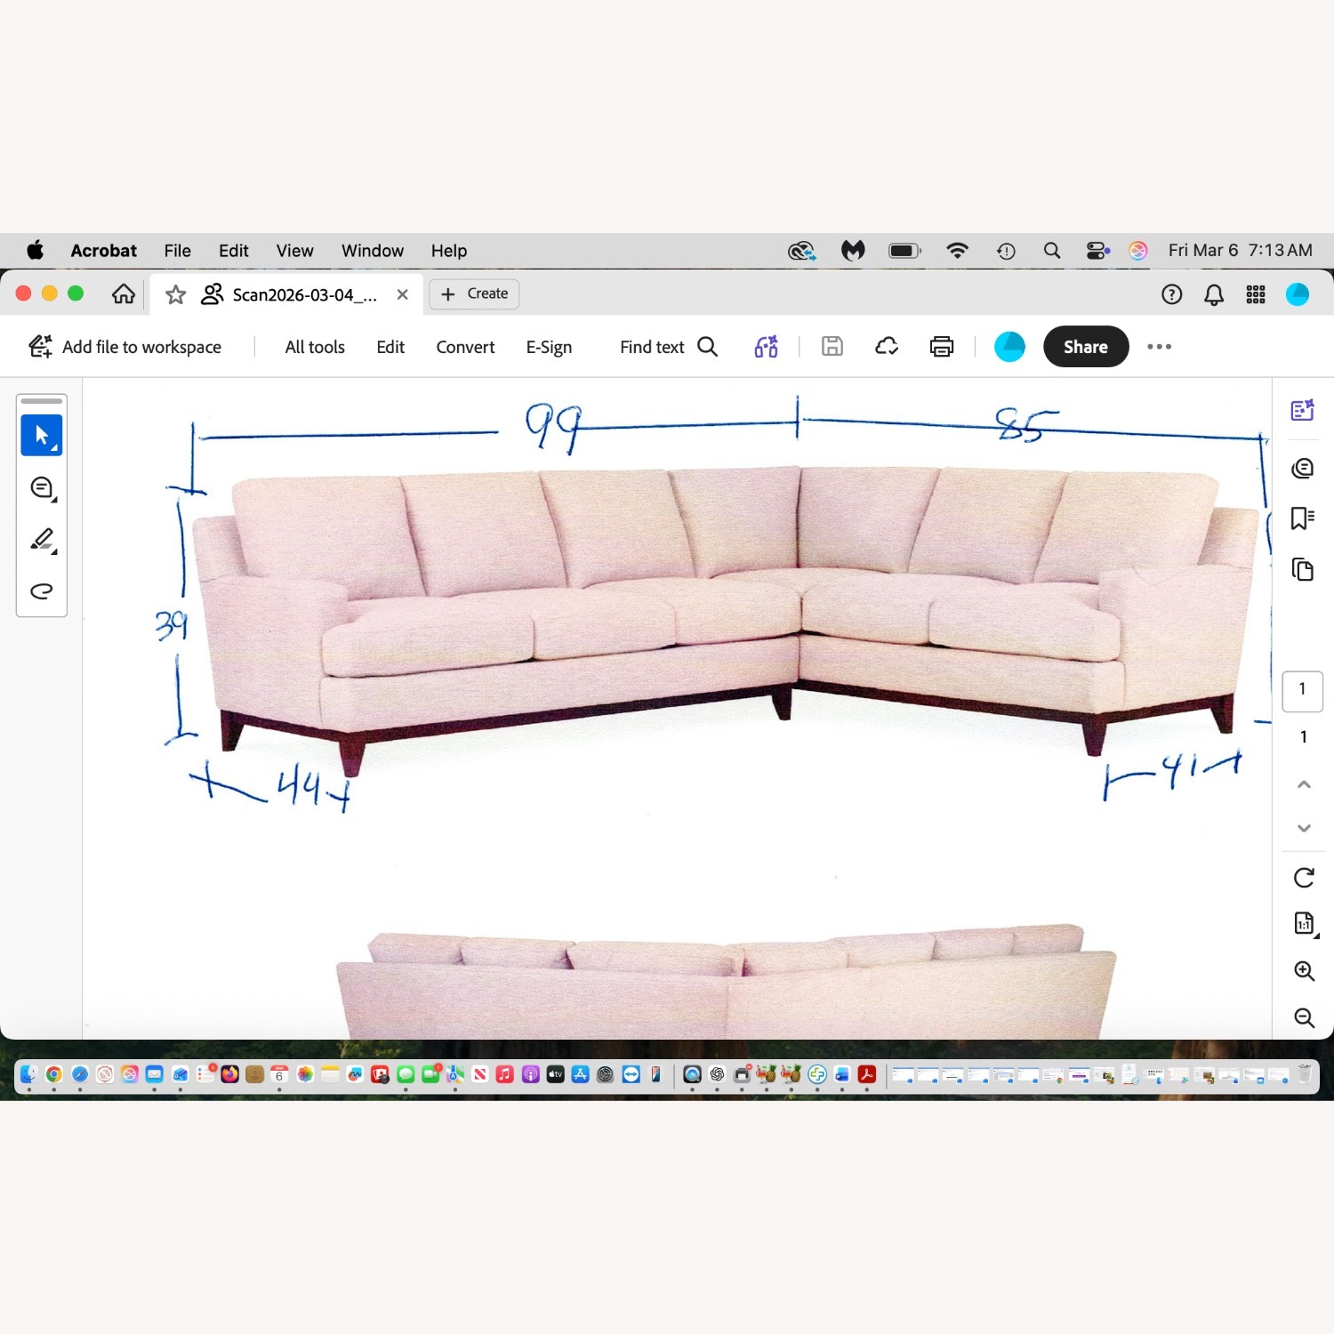Choose the freehand draw loop tool
This screenshot has width=1334, height=1334.
click(41, 591)
